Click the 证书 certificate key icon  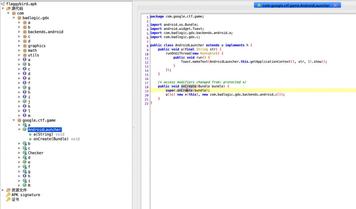[x=8, y=199]
